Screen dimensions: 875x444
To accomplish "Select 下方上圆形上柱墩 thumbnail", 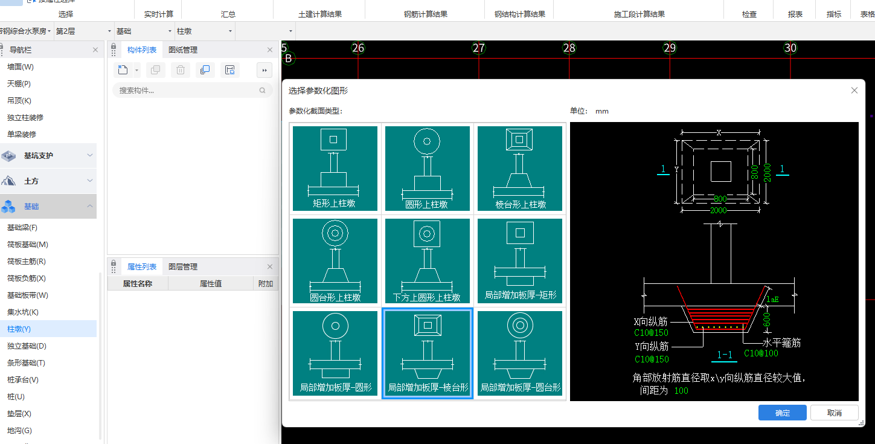I will click(x=427, y=260).
